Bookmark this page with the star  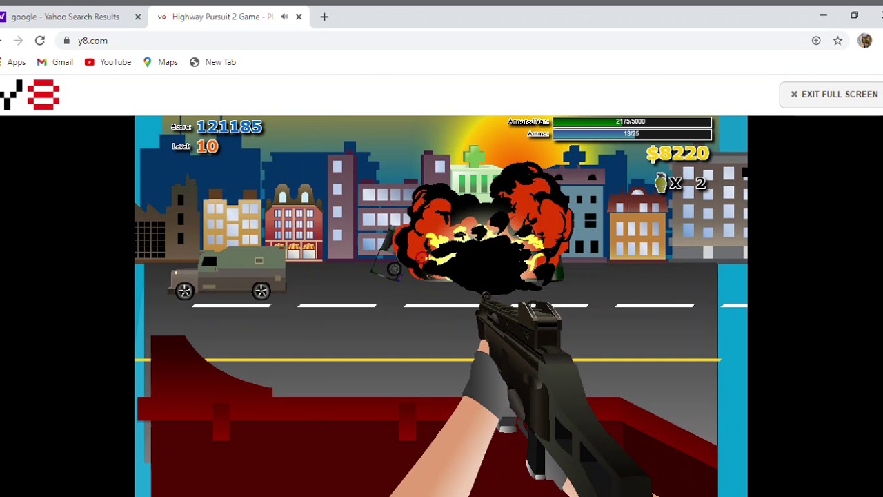pyautogui.click(x=837, y=41)
